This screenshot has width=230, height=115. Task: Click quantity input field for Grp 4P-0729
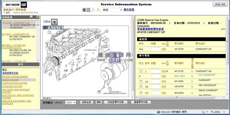pyautogui.click(x=156, y=49)
